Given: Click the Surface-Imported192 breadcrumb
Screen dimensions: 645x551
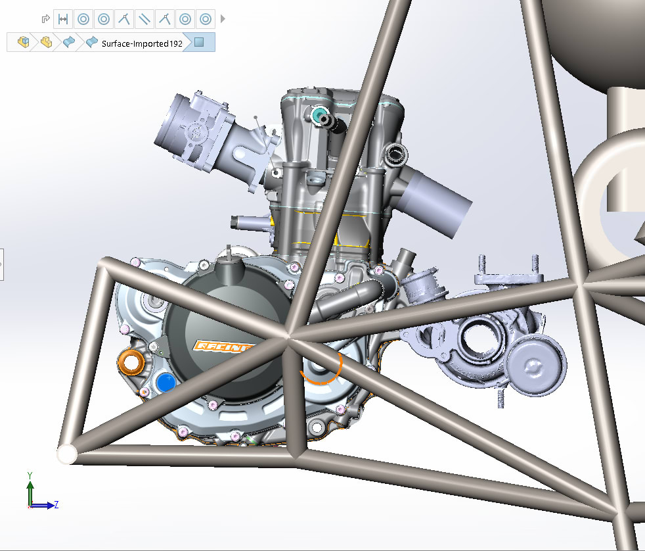Looking at the screenshot, I should click(x=142, y=43).
